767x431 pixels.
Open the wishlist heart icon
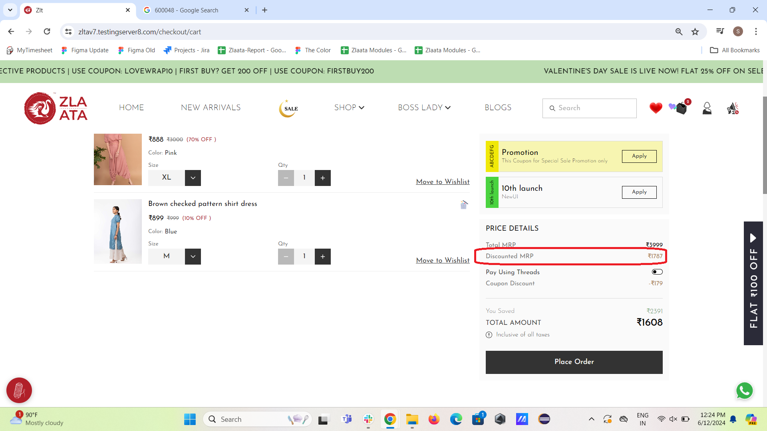tap(656, 108)
